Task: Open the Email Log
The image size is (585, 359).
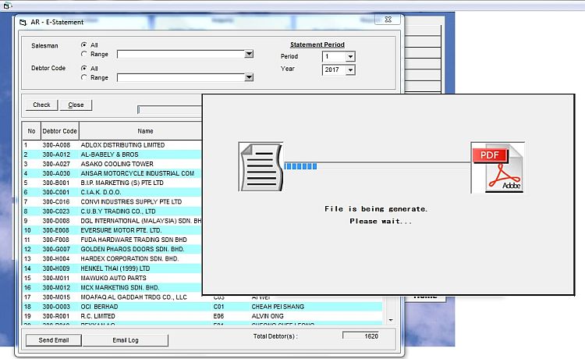Action: point(125,339)
